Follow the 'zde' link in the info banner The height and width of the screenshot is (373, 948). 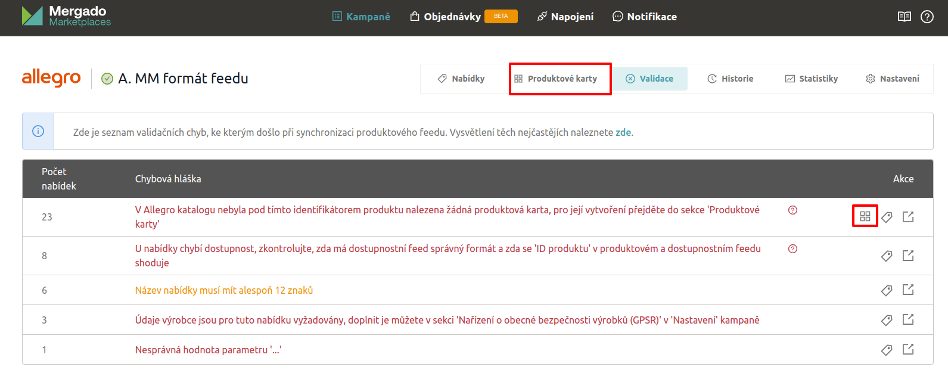click(x=623, y=132)
